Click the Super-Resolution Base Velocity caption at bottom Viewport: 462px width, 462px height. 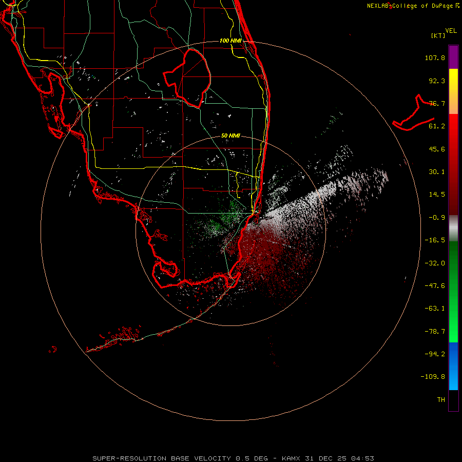point(234,458)
